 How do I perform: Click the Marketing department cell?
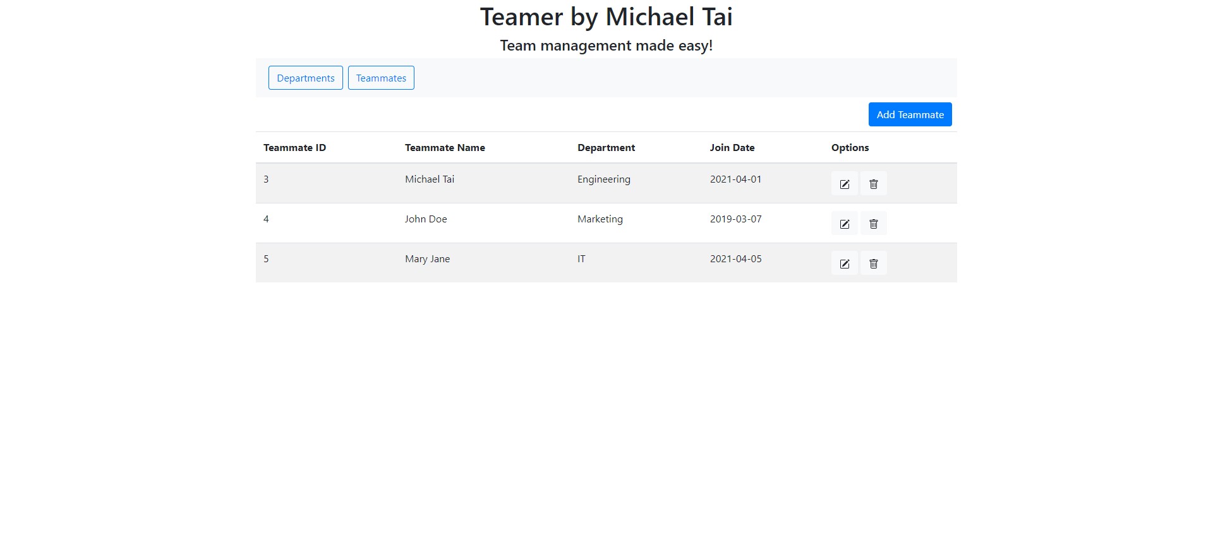[x=600, y=219]
